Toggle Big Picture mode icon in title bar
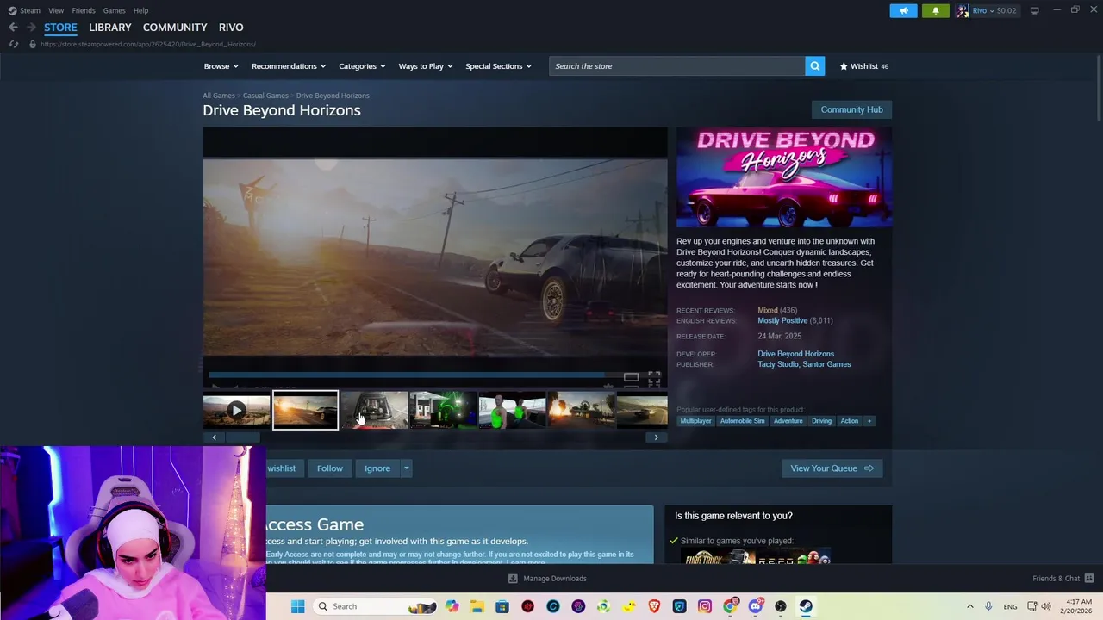Image resolution: width=1103 pixels, height=620 pixels. tap(1034, 10)
